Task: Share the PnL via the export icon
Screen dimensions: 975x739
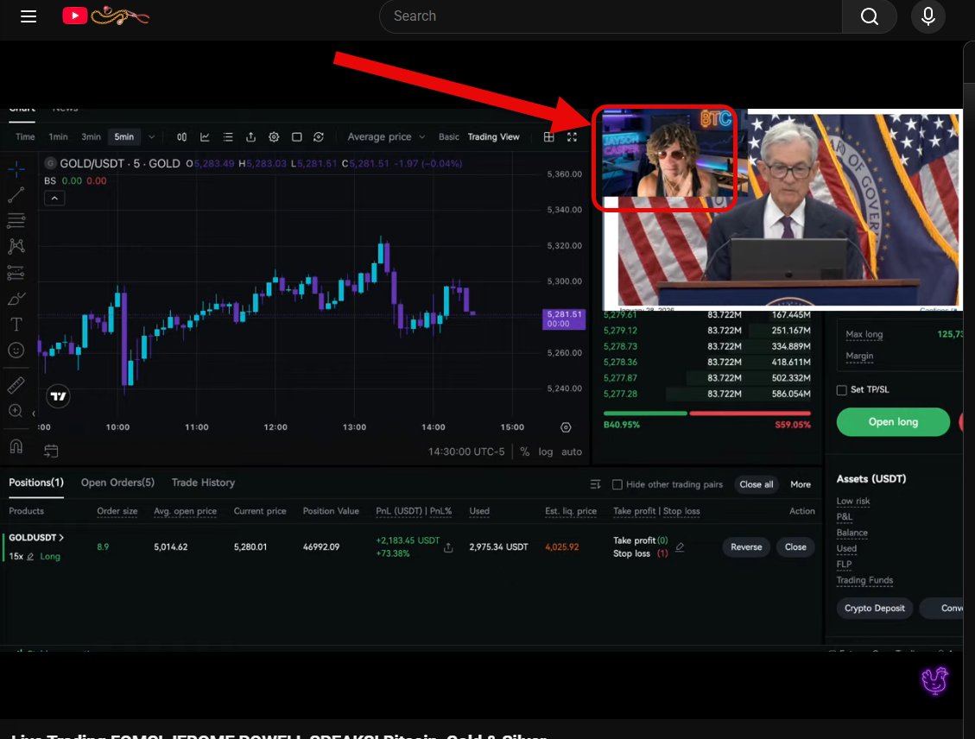Action: tap(448, 547)
